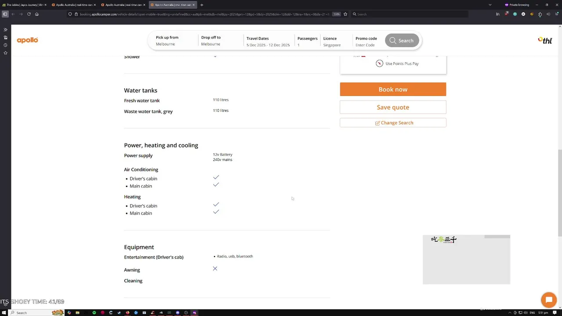The height and width of the screenshot is (316, 562).
Task: Click the browser Home icon
Action: pyautogui.click(x=36, y=14)
